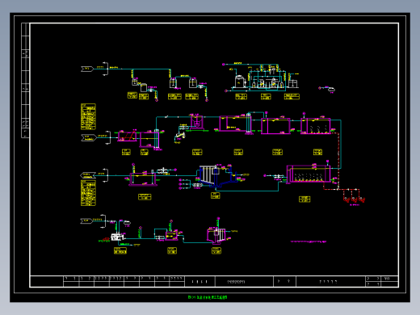Click the small tanker truck symbol at upper right
Image resolution: width=420 pixels, height=315 pixels.
[x=331, y=90]
